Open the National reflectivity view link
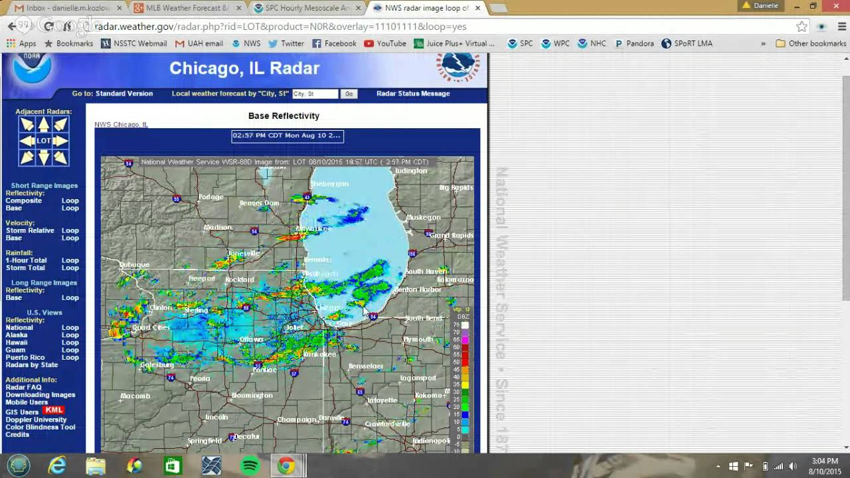This screenshot has width=850, height=478. 19,327
